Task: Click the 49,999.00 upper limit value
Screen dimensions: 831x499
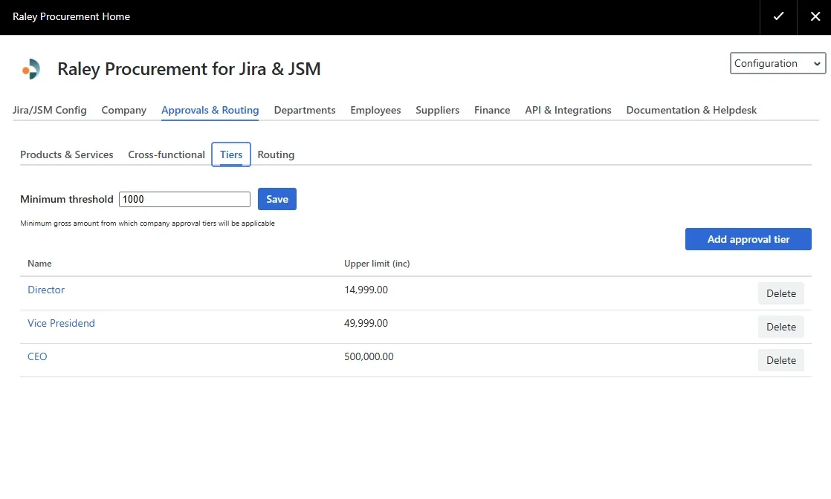Action: click(366, 323)
